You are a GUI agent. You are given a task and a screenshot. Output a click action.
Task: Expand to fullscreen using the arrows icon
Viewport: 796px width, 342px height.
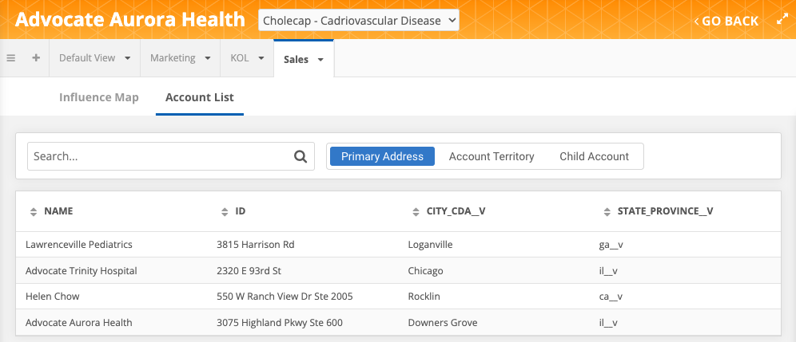[x=782, y=20]
